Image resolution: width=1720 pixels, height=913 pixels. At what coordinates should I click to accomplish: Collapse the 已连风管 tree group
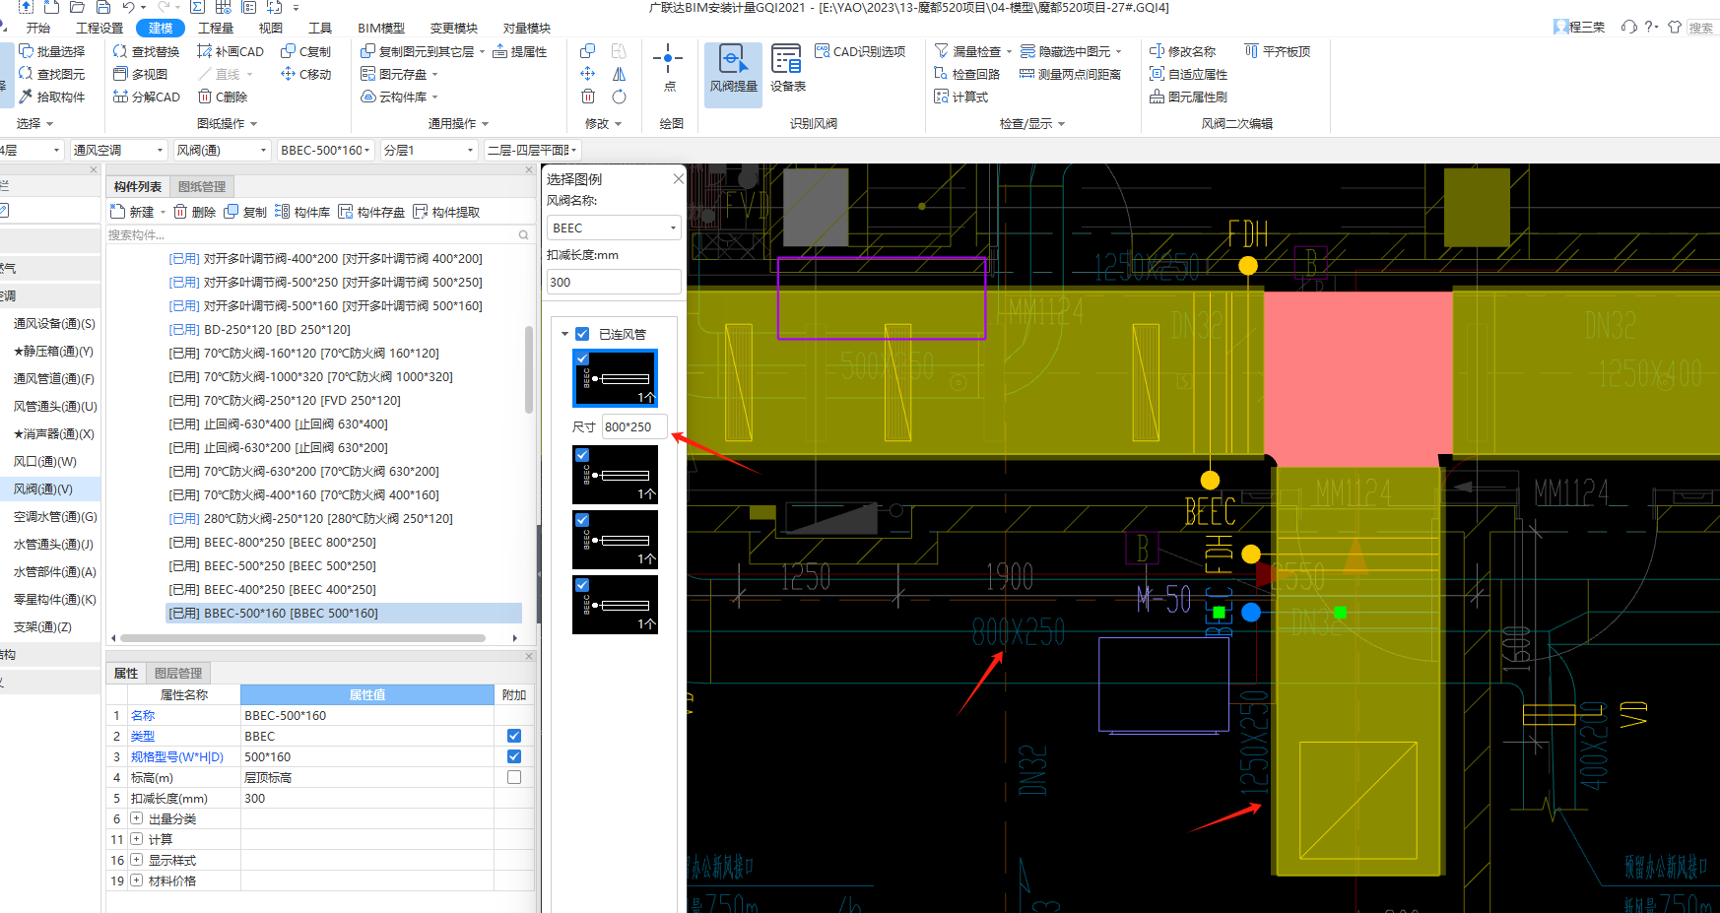(x=564, y=334)
